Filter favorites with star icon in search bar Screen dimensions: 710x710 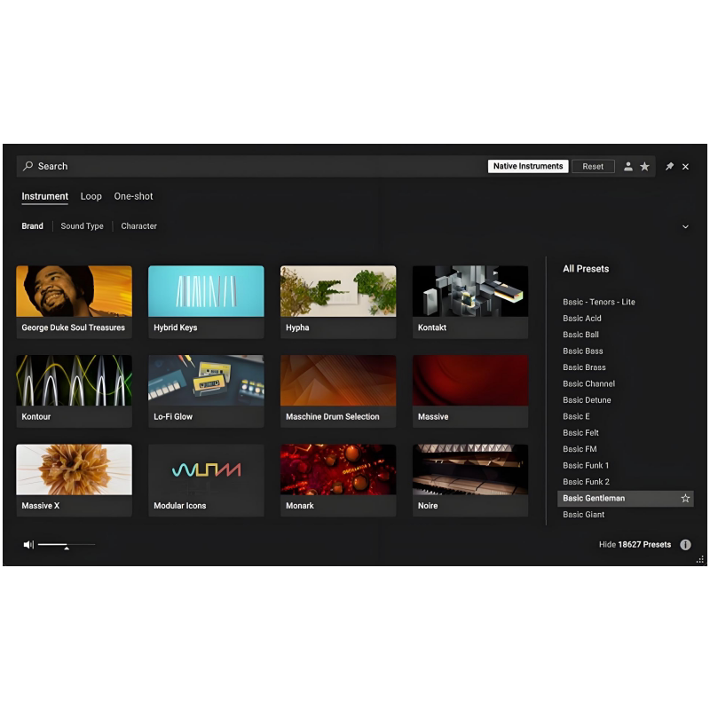point(644,166)
